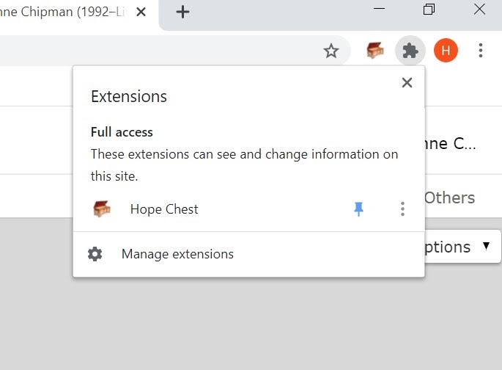Click the Hope Chest icon in browser toolbar
502x370 pixels.
[375, 51]
